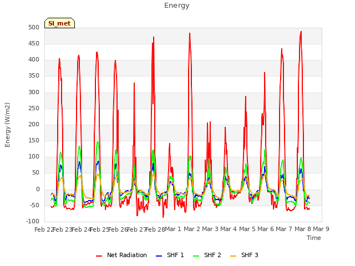Click the 250 y-axis tick label
The image size is (355, 266).
tap(34, 109)
